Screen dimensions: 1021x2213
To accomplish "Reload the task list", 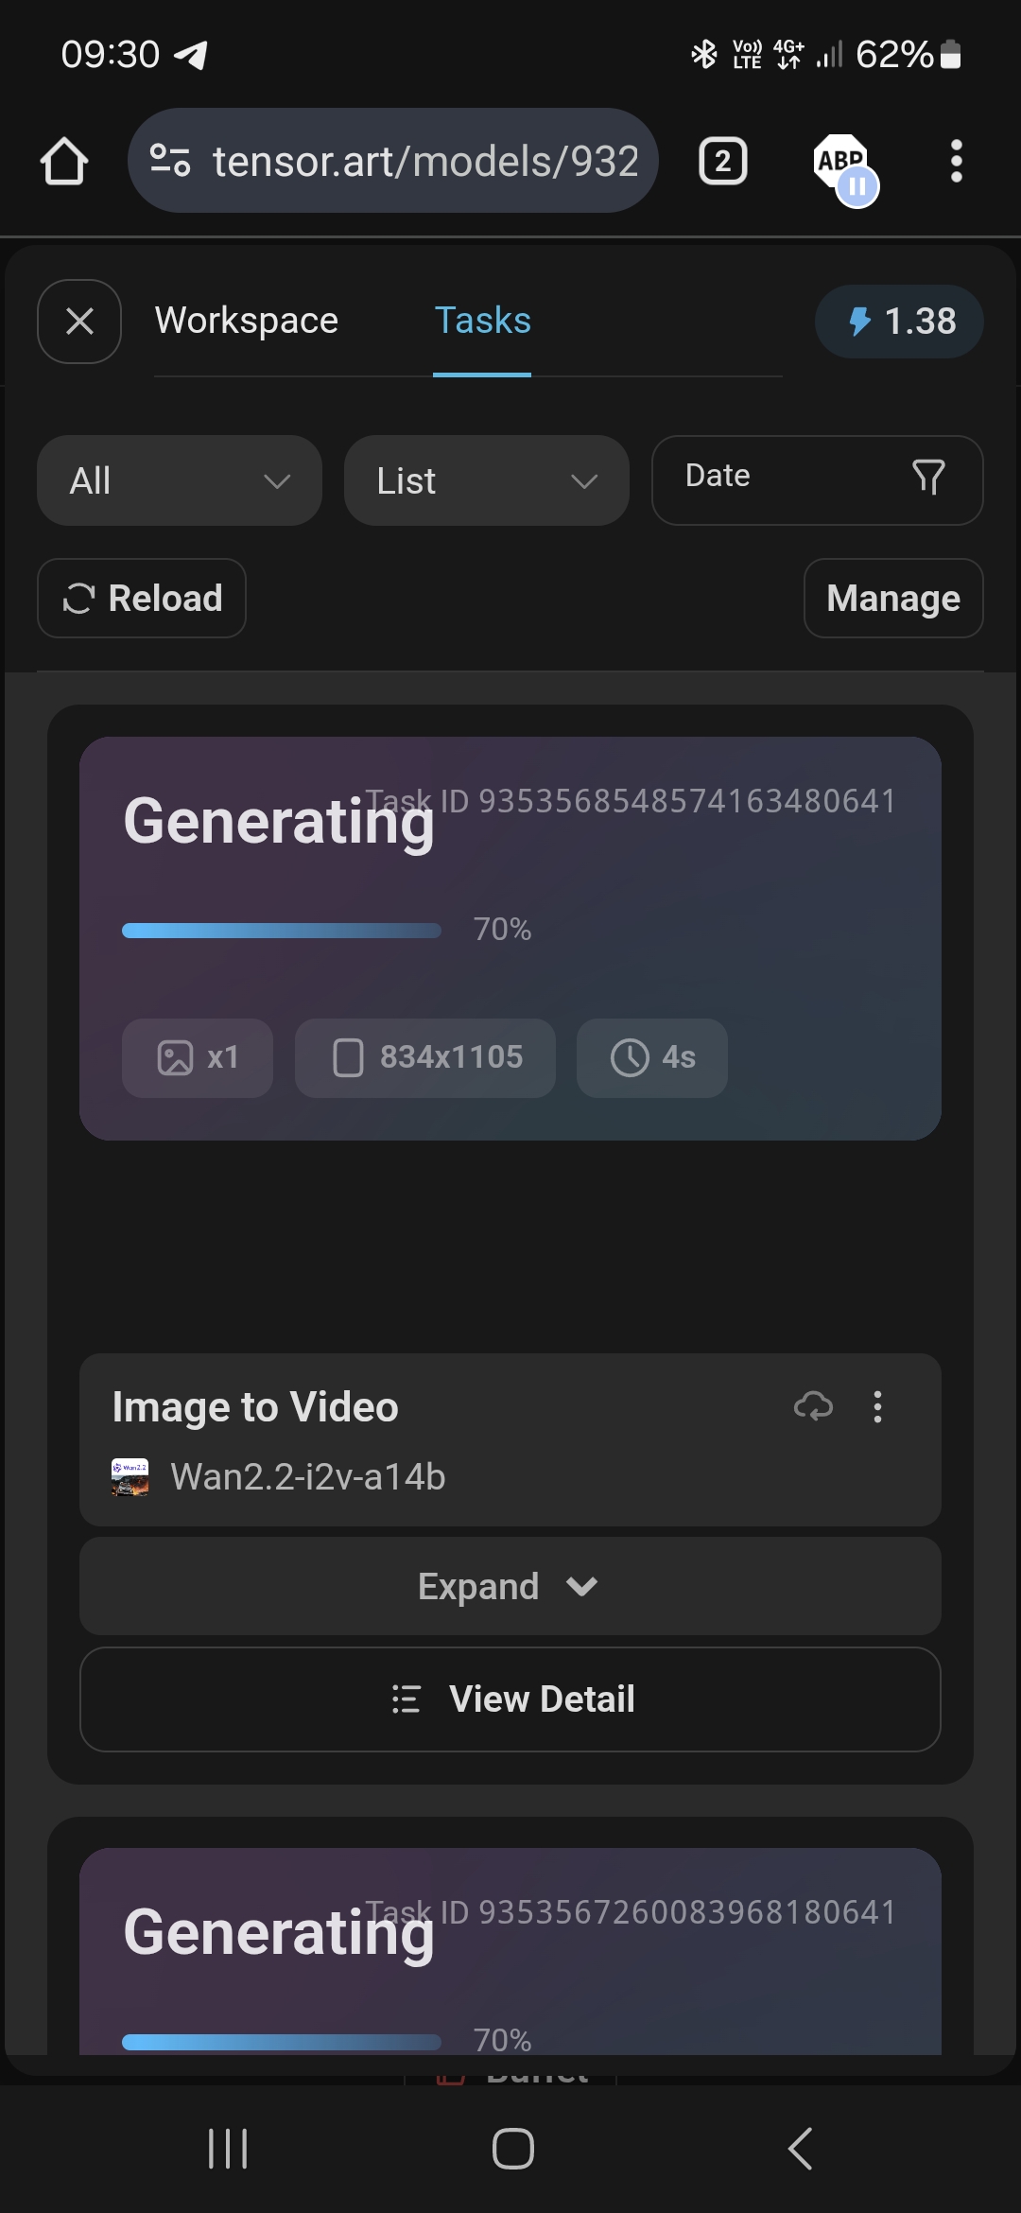I will click(142, 599).
